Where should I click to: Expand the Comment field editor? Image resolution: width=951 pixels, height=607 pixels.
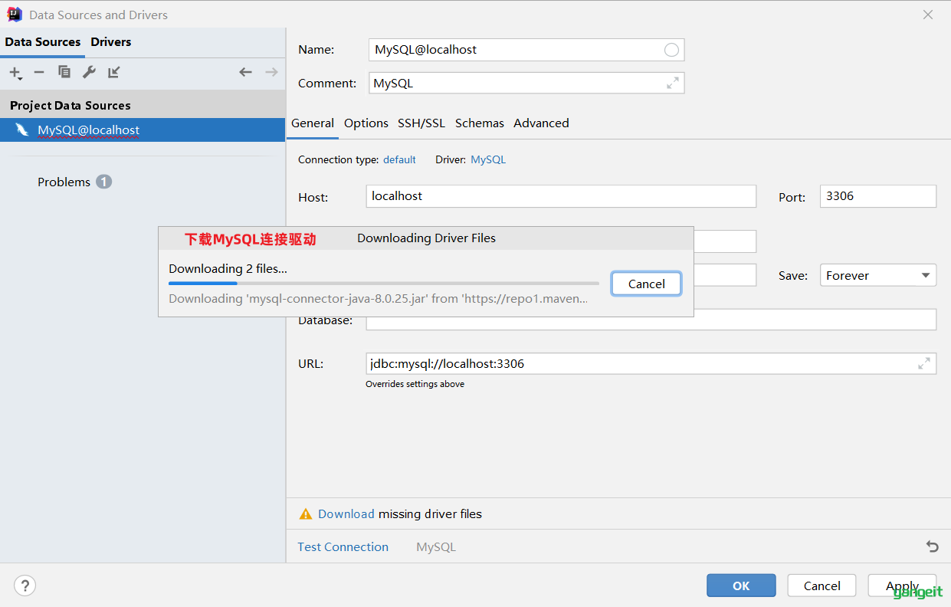click(x=672, y=83)
